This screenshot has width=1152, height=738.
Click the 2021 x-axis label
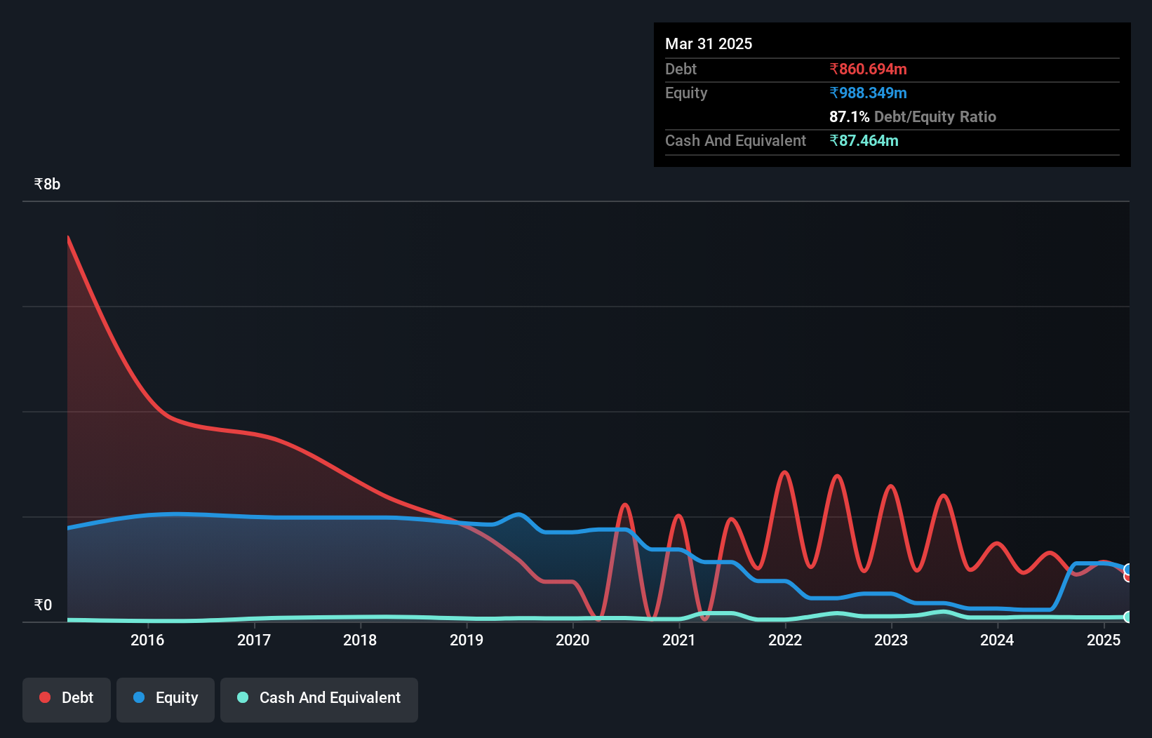pos(679,640)
